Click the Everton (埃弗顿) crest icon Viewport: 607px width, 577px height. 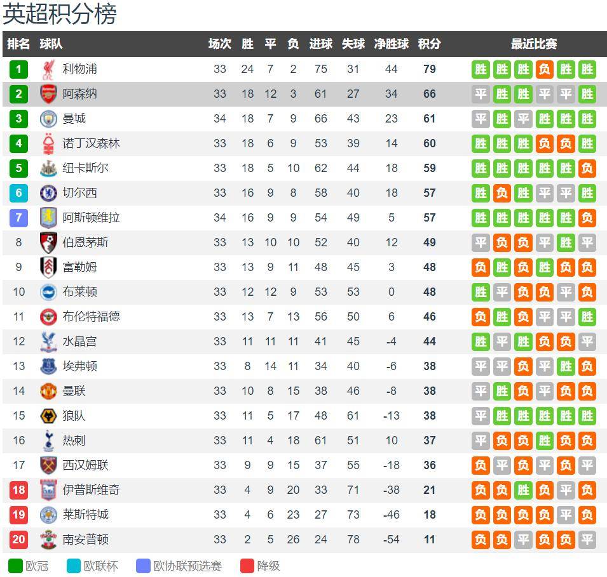click(48, 366)
